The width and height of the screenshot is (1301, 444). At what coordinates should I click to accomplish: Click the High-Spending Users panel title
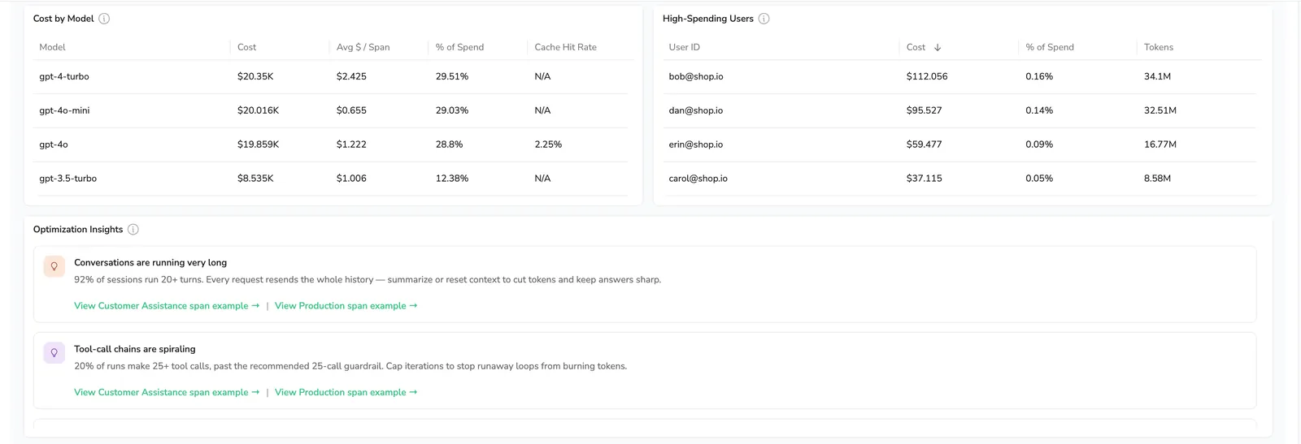708,19
